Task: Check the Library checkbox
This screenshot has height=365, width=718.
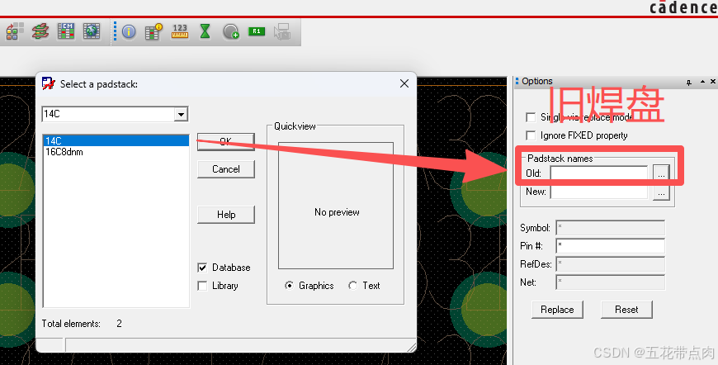Action: 202,286
